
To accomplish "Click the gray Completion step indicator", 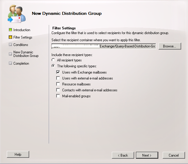I will point(10,63).
